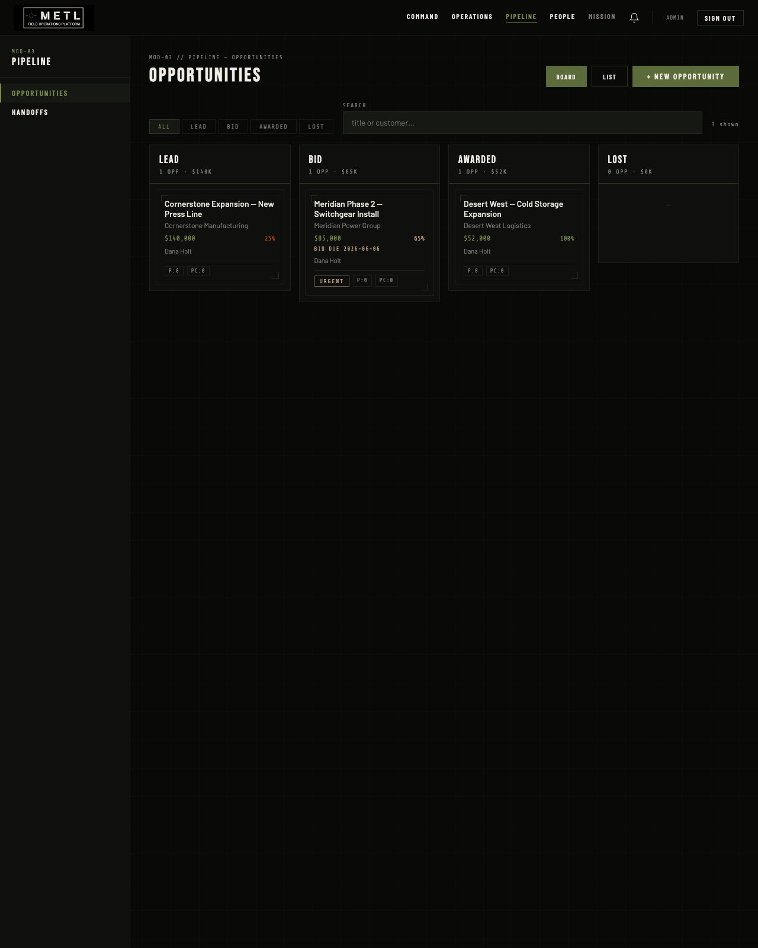Click Cornerstone Manufacturing customer name
The height and width of the screenshot is (948, 758).
(206, 226)
